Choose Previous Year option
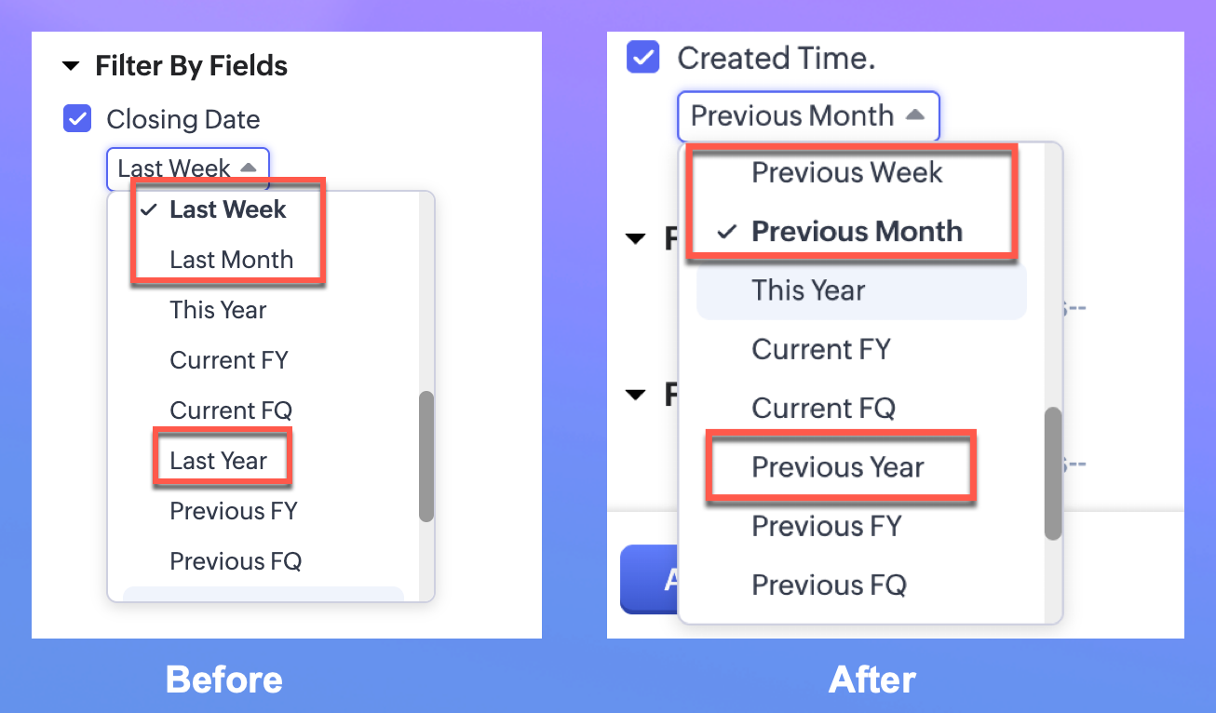The height and width of the screenshot is (713, 1216). tap(837, 467)
